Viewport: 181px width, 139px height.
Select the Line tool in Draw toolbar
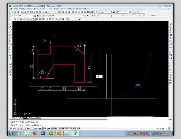point(11,24)
